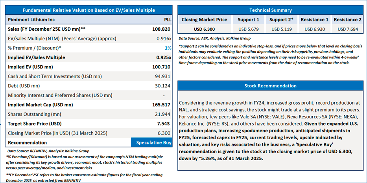Select the Support 2 value USD 5.119
367x183 pixels.
click(280, 29)
